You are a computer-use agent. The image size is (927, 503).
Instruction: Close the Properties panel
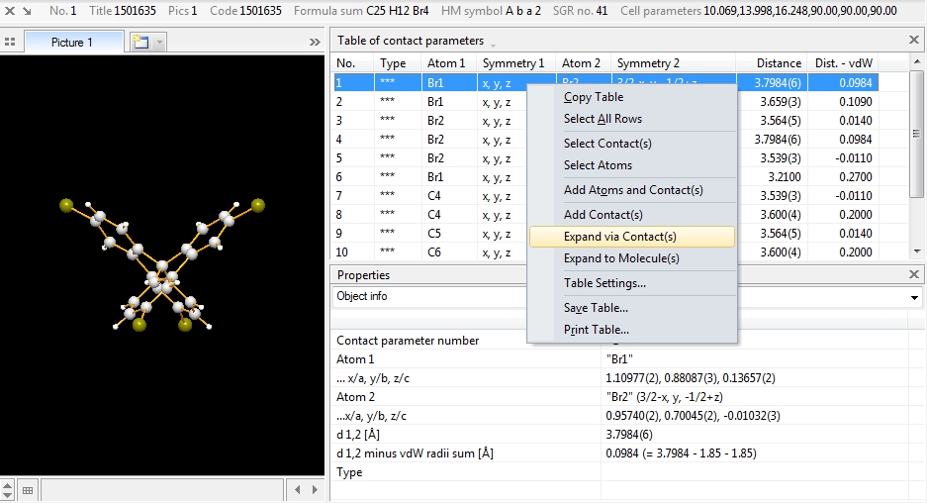(914, 275)
